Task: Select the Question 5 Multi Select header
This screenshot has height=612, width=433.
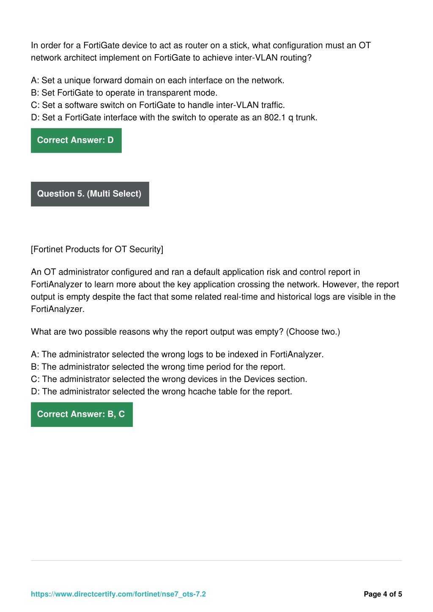Action: [90, 194]
